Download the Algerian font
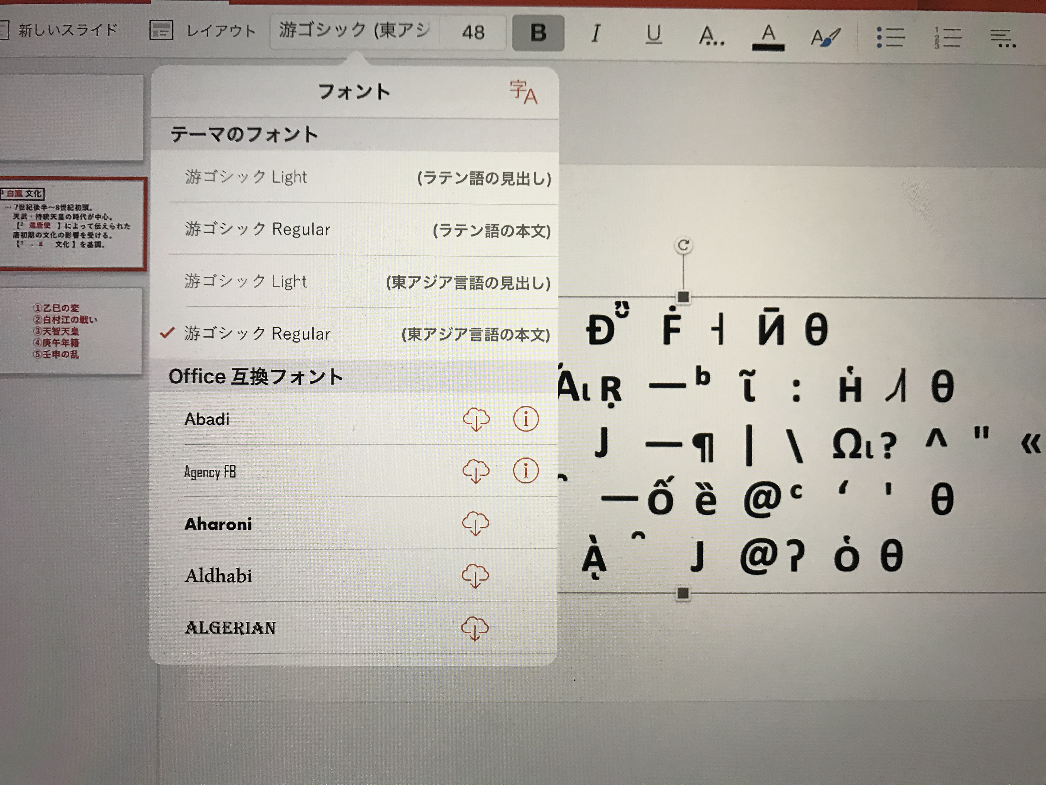Screen dimensions: 1046x785 [x=475, y=628]
